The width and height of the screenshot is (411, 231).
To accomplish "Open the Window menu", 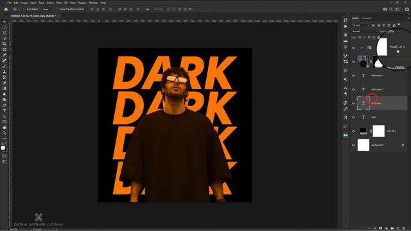I will tap(93, 3).
